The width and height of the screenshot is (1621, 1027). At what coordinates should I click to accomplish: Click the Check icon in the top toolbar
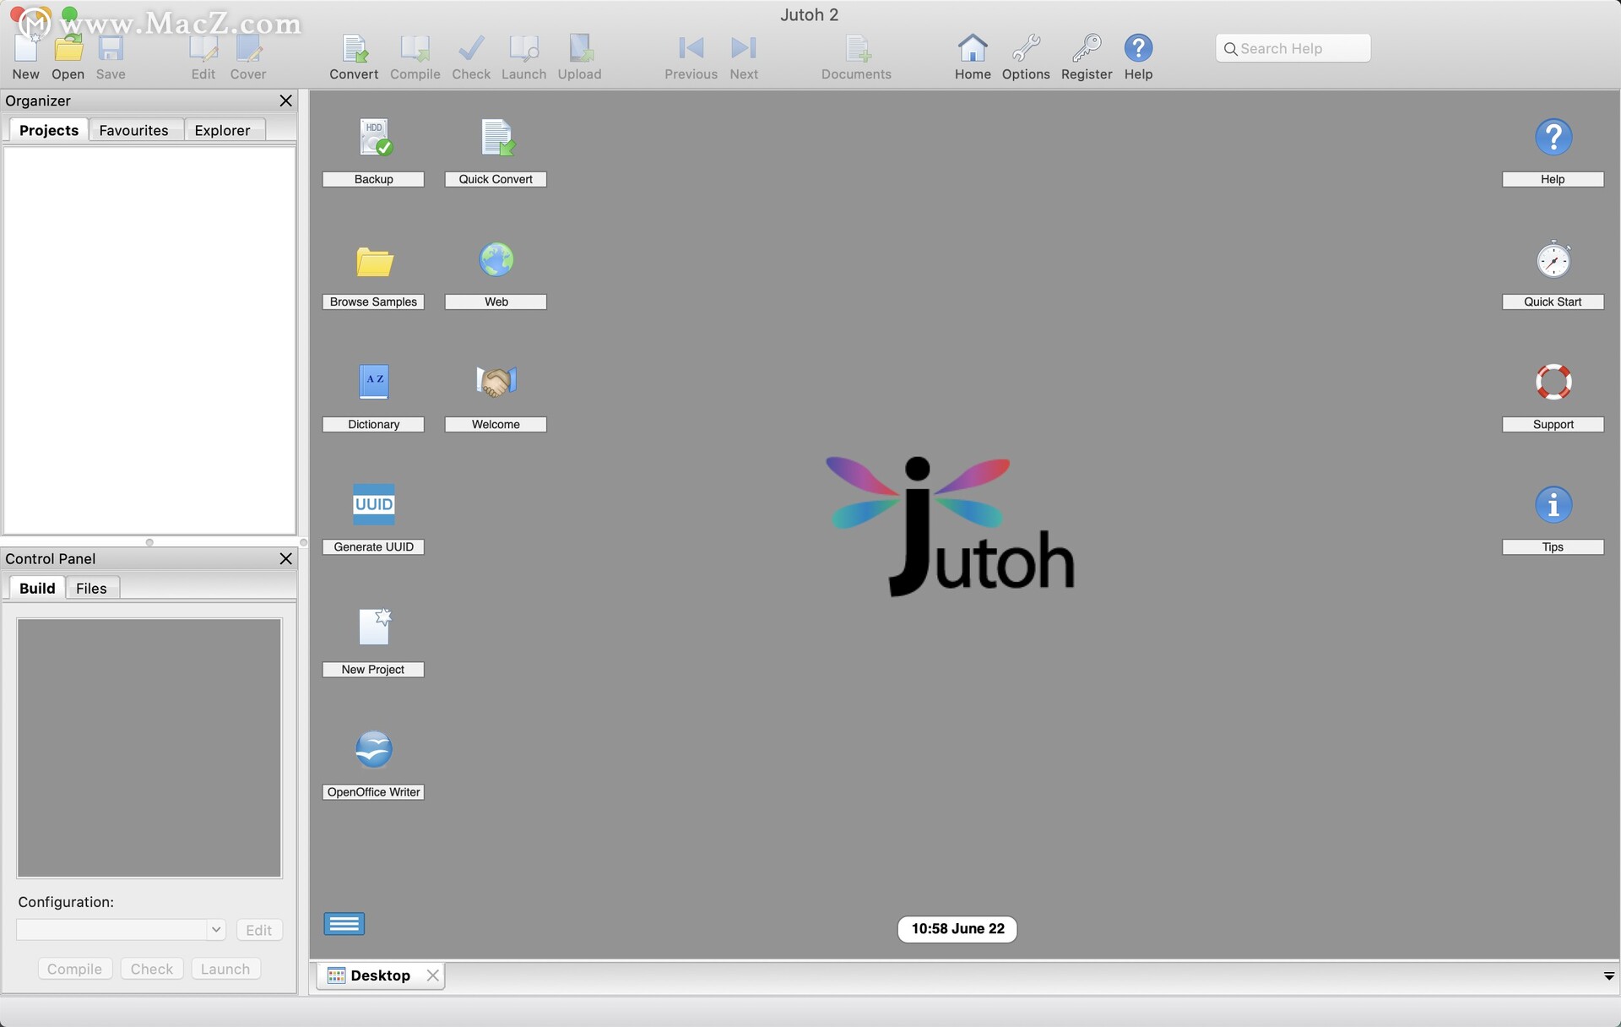coord(471,49)
